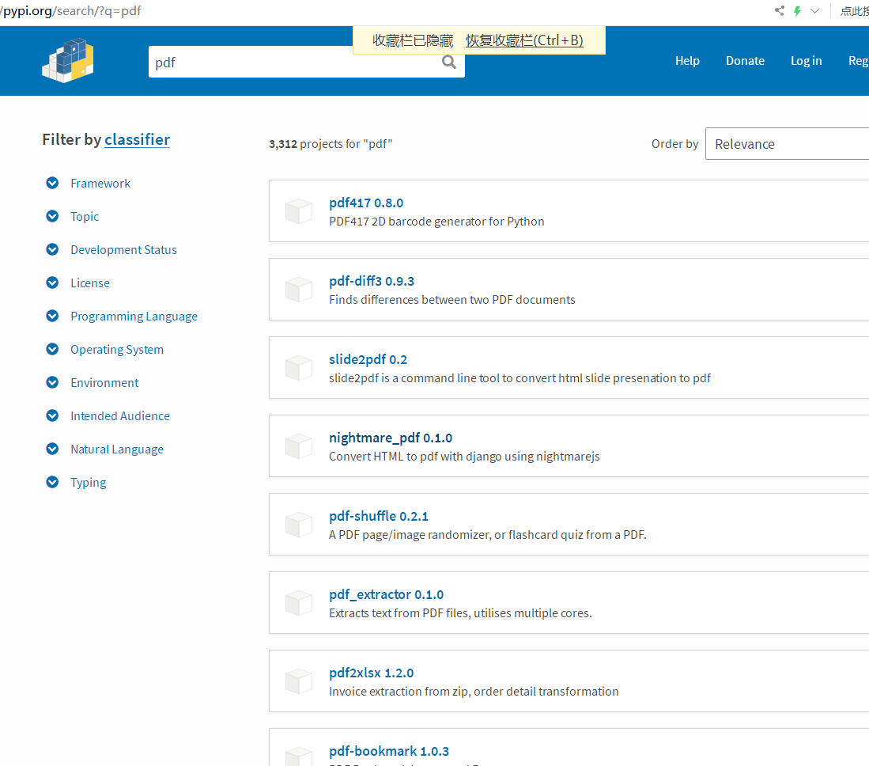Image resolution: width=869 pixels, height=766 pixels.
Task: Click 'Invoice extraction from zip' description
Action: coord(474,691)
